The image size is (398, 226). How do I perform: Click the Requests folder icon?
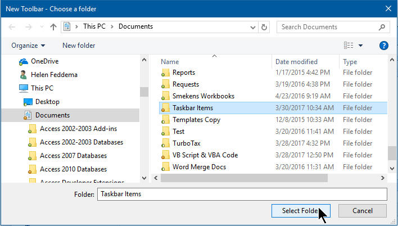pos(165,84)
